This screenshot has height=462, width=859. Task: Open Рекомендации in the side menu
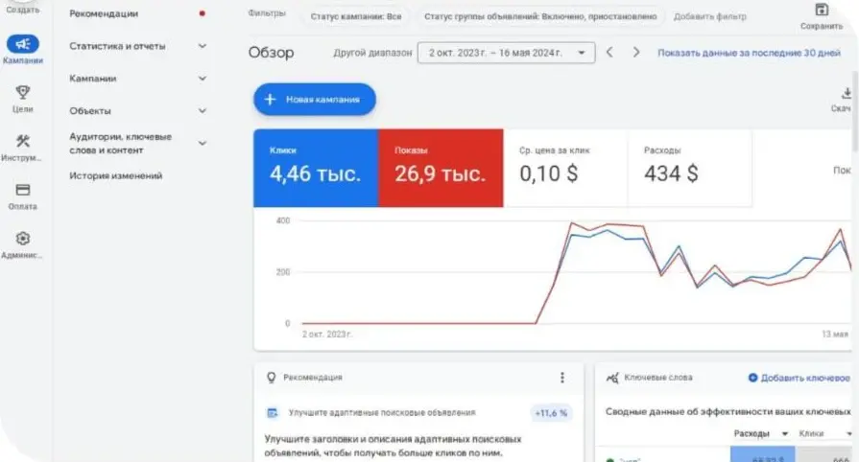click(x=104, y=13)
